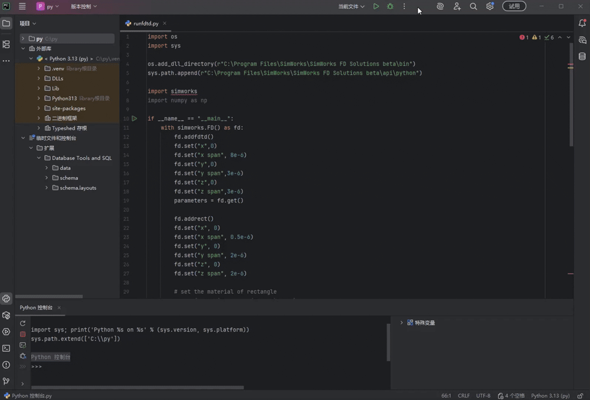
Task: Select the data folder row
Action: (67, 168)
